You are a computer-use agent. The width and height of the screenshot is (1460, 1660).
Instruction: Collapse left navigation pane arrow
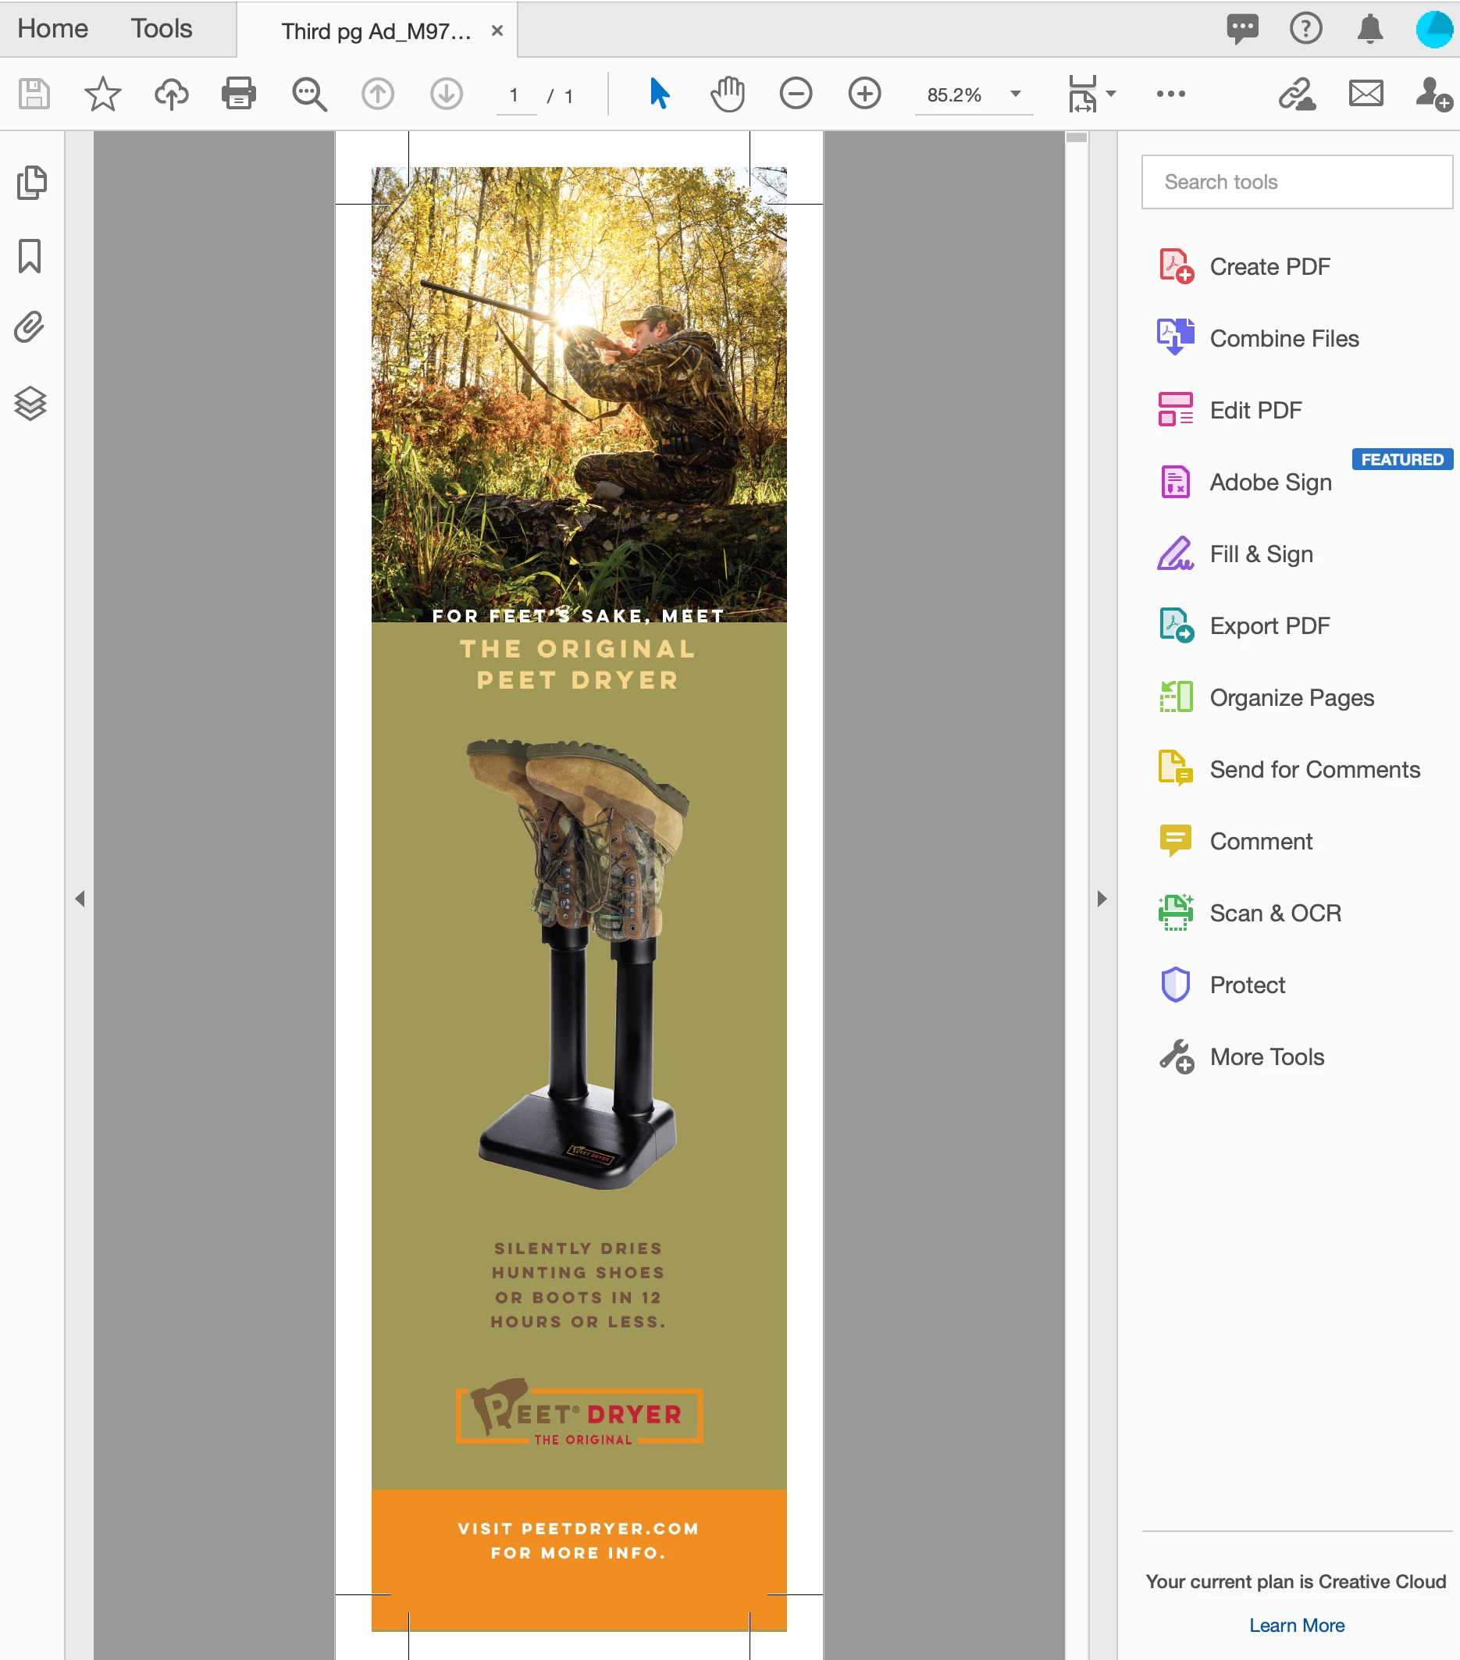pos(80,899)
